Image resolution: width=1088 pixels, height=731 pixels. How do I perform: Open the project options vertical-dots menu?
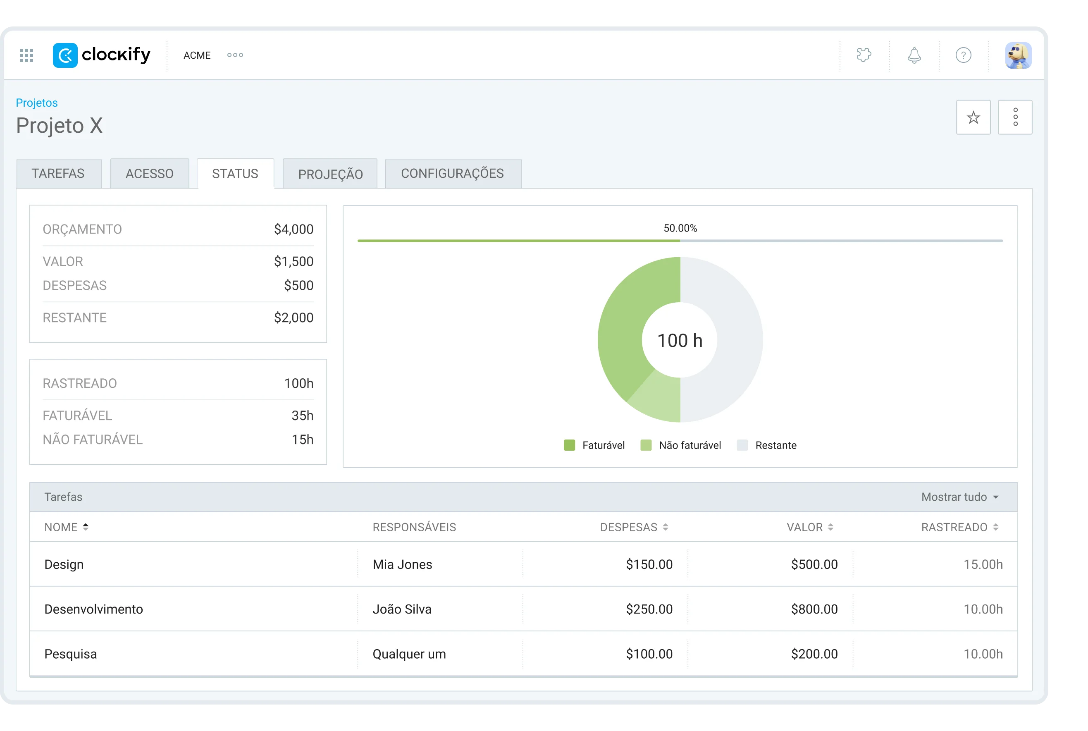(1015, 117)
